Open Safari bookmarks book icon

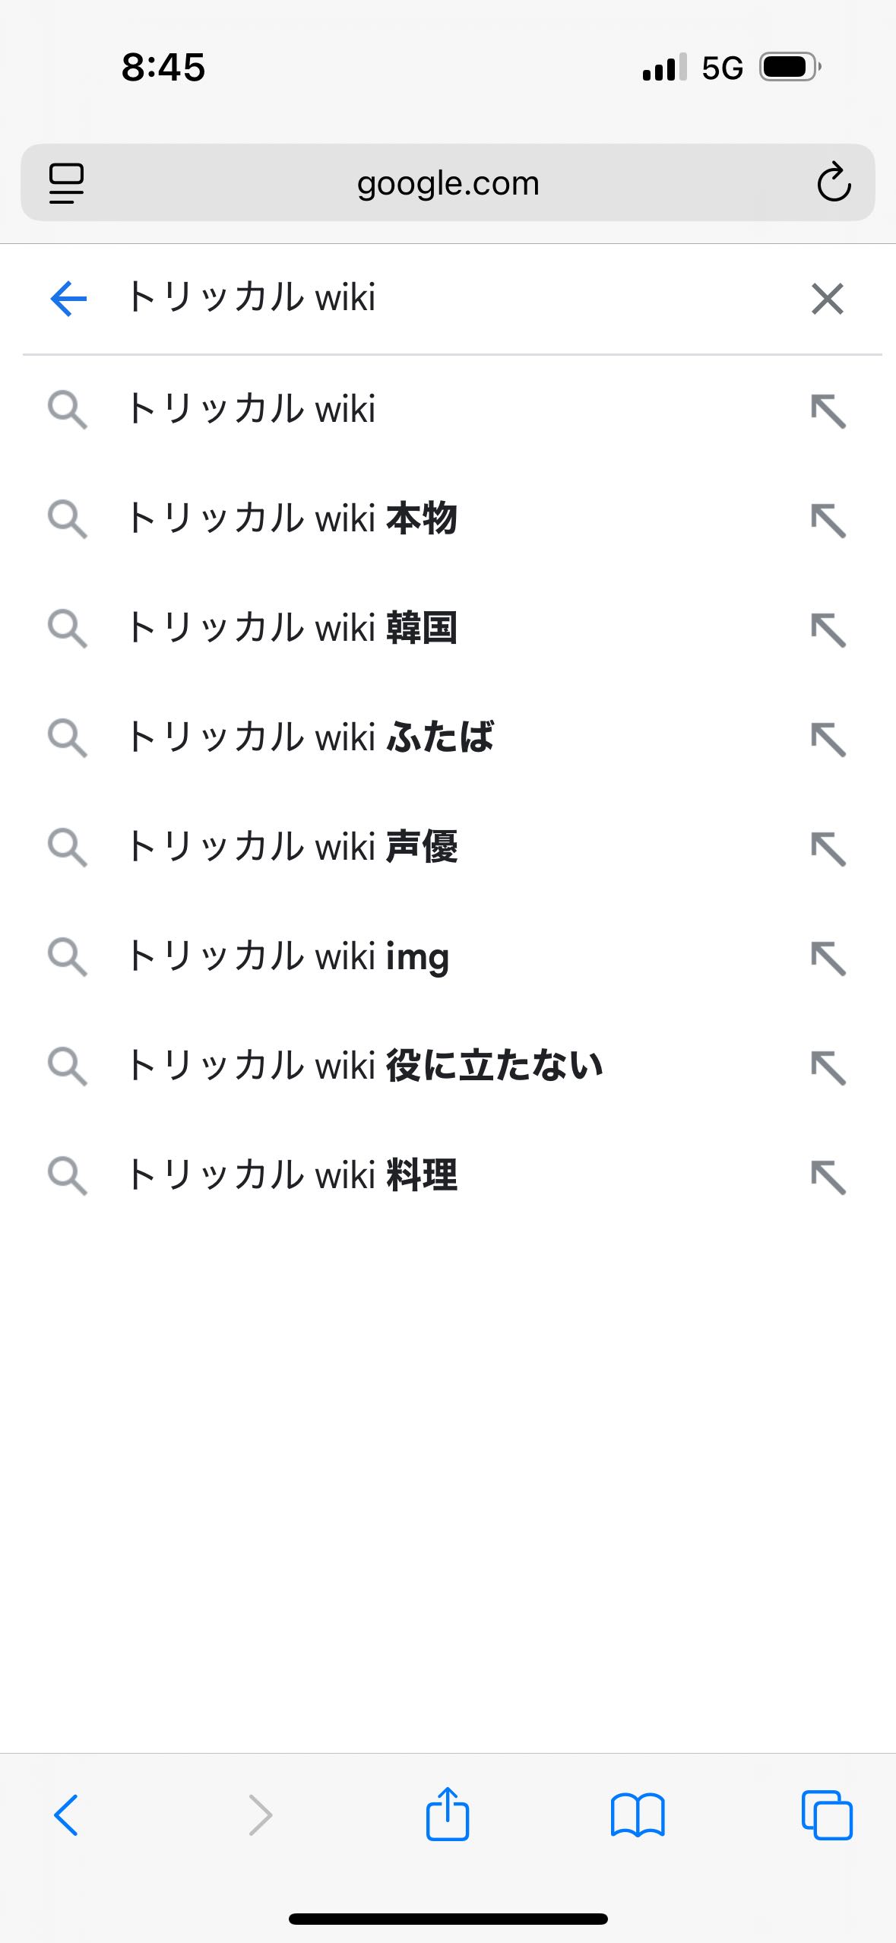[x=637, y=1815]
